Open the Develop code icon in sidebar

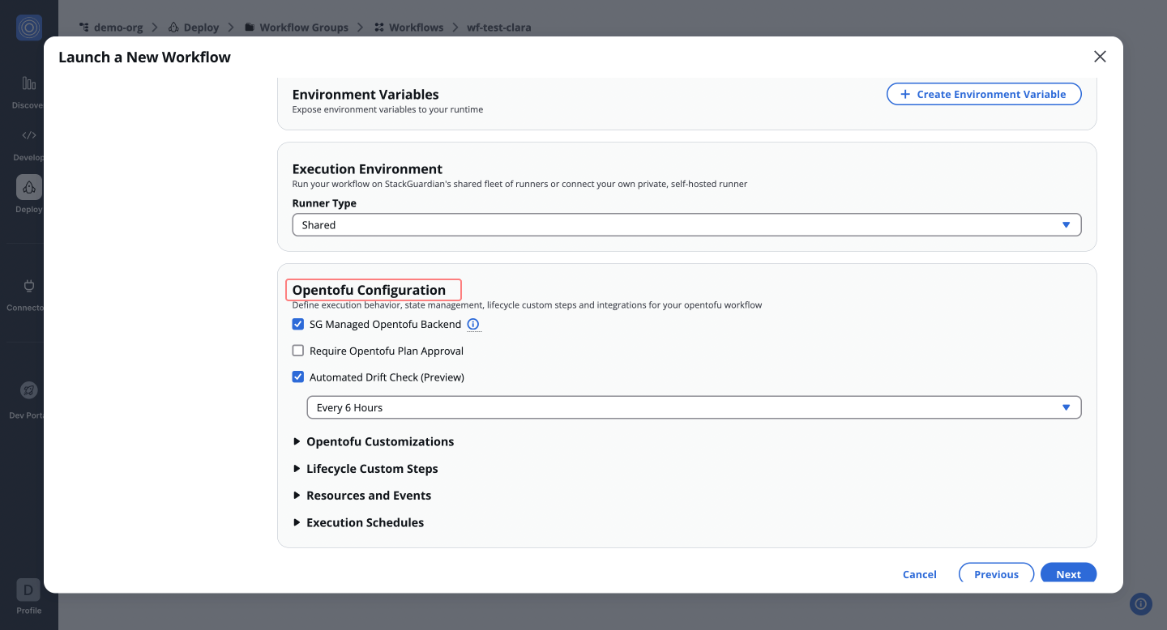click(x=29, y=135)
